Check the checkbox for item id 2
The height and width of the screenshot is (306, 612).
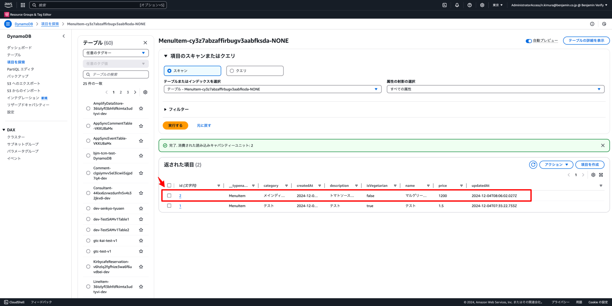169,195
